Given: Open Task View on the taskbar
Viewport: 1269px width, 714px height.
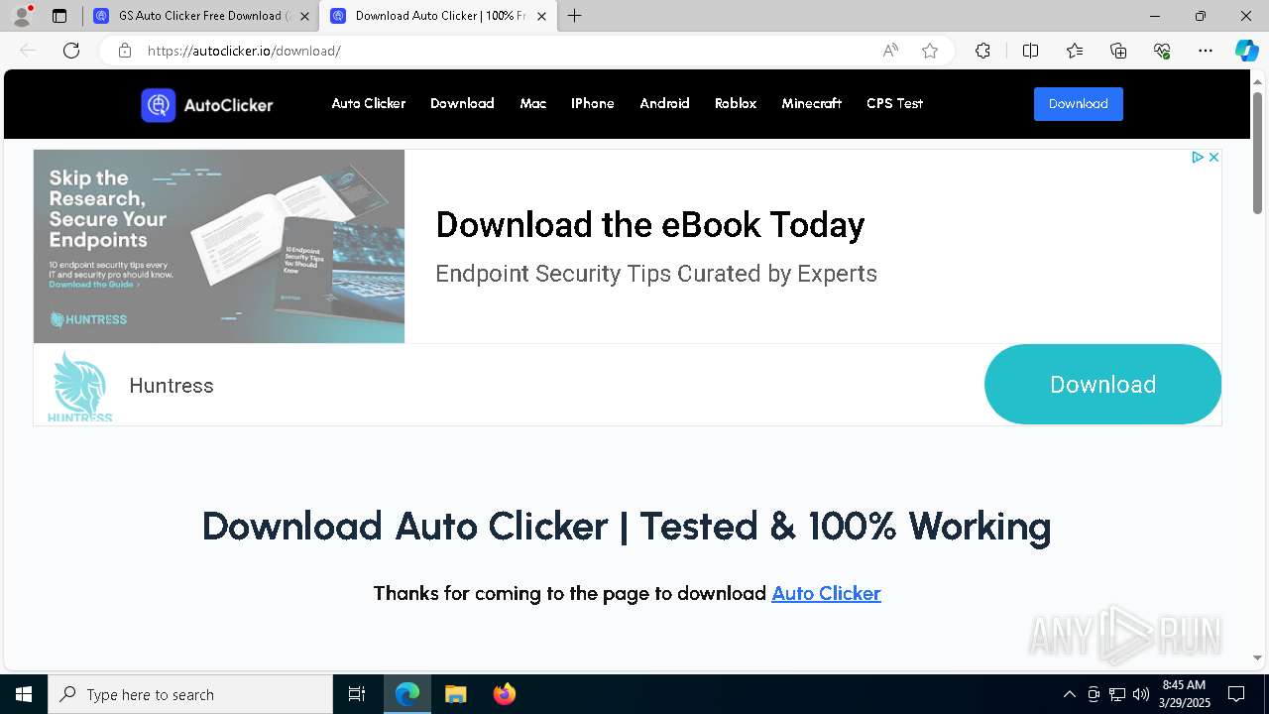Looking at the screenshot, I should 357,694.
